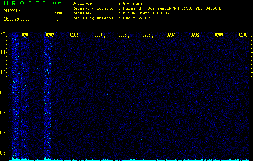The height and width of the screenshot is (161, 253).
Task: Select the 0209 time marker
Action: pos(219,35)
